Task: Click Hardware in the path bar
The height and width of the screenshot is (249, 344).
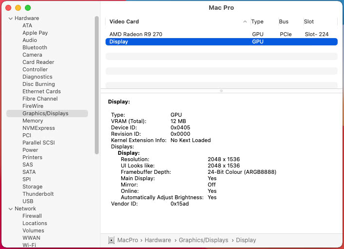Action: click(158, 240)
